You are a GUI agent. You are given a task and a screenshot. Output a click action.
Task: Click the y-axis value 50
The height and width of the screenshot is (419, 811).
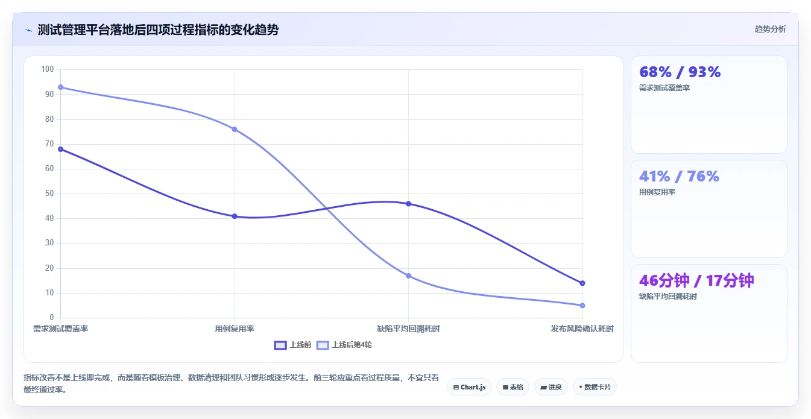point(49,194)
